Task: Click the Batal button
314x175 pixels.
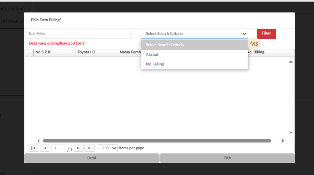Action: point(92,158)
